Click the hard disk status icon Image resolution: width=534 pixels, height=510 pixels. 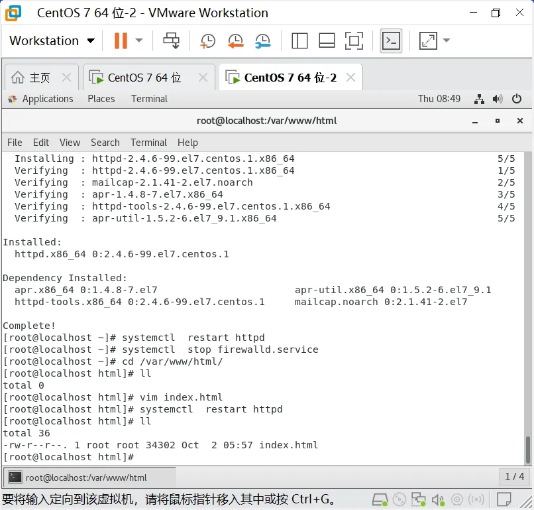[x=380, y=500]
